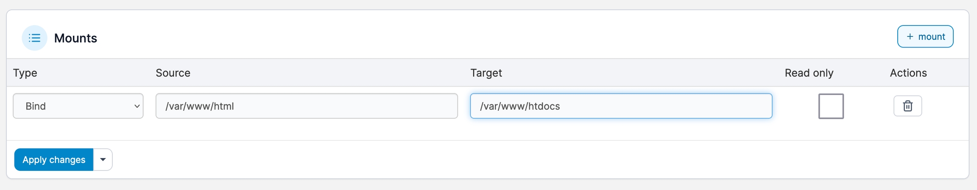The height and width of the screenshot is (190, 977).
Task: Click the plus icon in the mount button
Action: tap(910, 37)
